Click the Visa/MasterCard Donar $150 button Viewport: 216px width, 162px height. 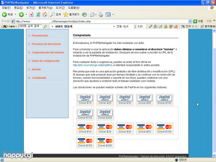(85, 142)
